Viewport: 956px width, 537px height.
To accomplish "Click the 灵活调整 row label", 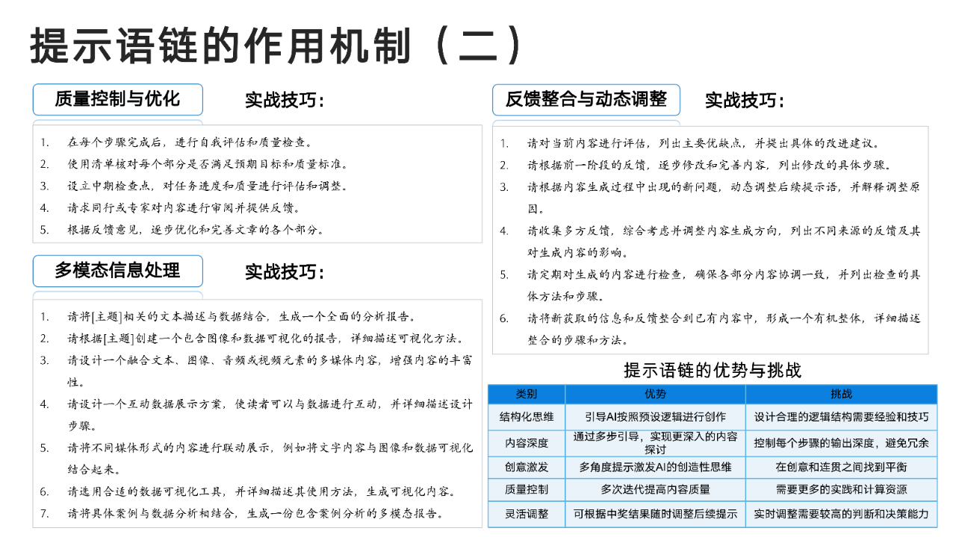I will [x=526, y=514].
